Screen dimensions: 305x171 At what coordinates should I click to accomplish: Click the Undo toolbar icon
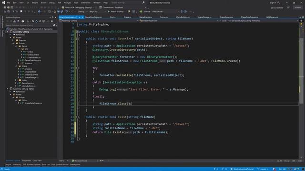click(67, 11)
